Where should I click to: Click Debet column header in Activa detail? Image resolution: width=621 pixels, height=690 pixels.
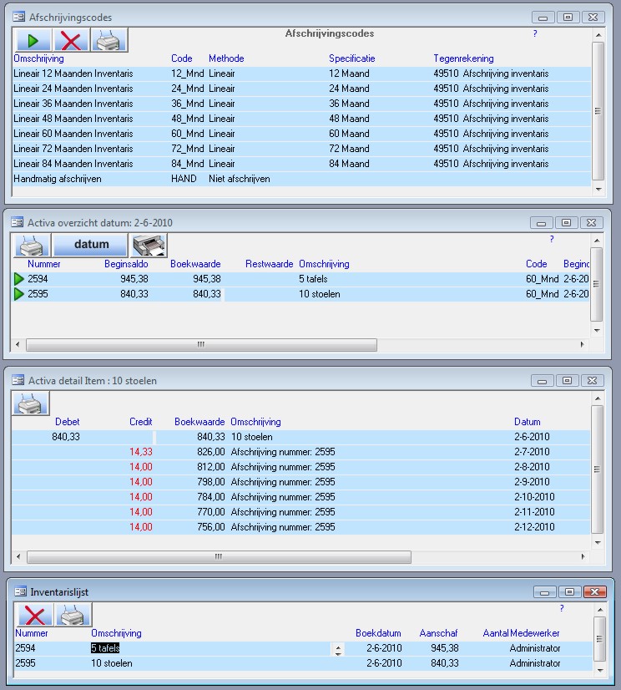(x=68, y=422)
